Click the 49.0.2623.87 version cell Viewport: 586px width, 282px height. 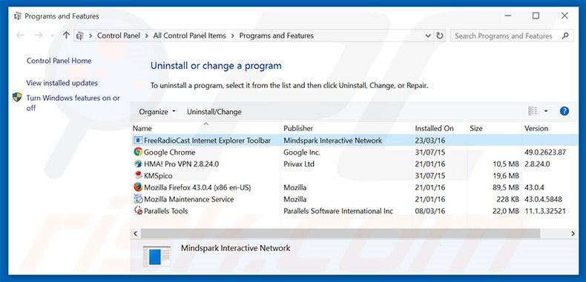[x=545, y=152]
